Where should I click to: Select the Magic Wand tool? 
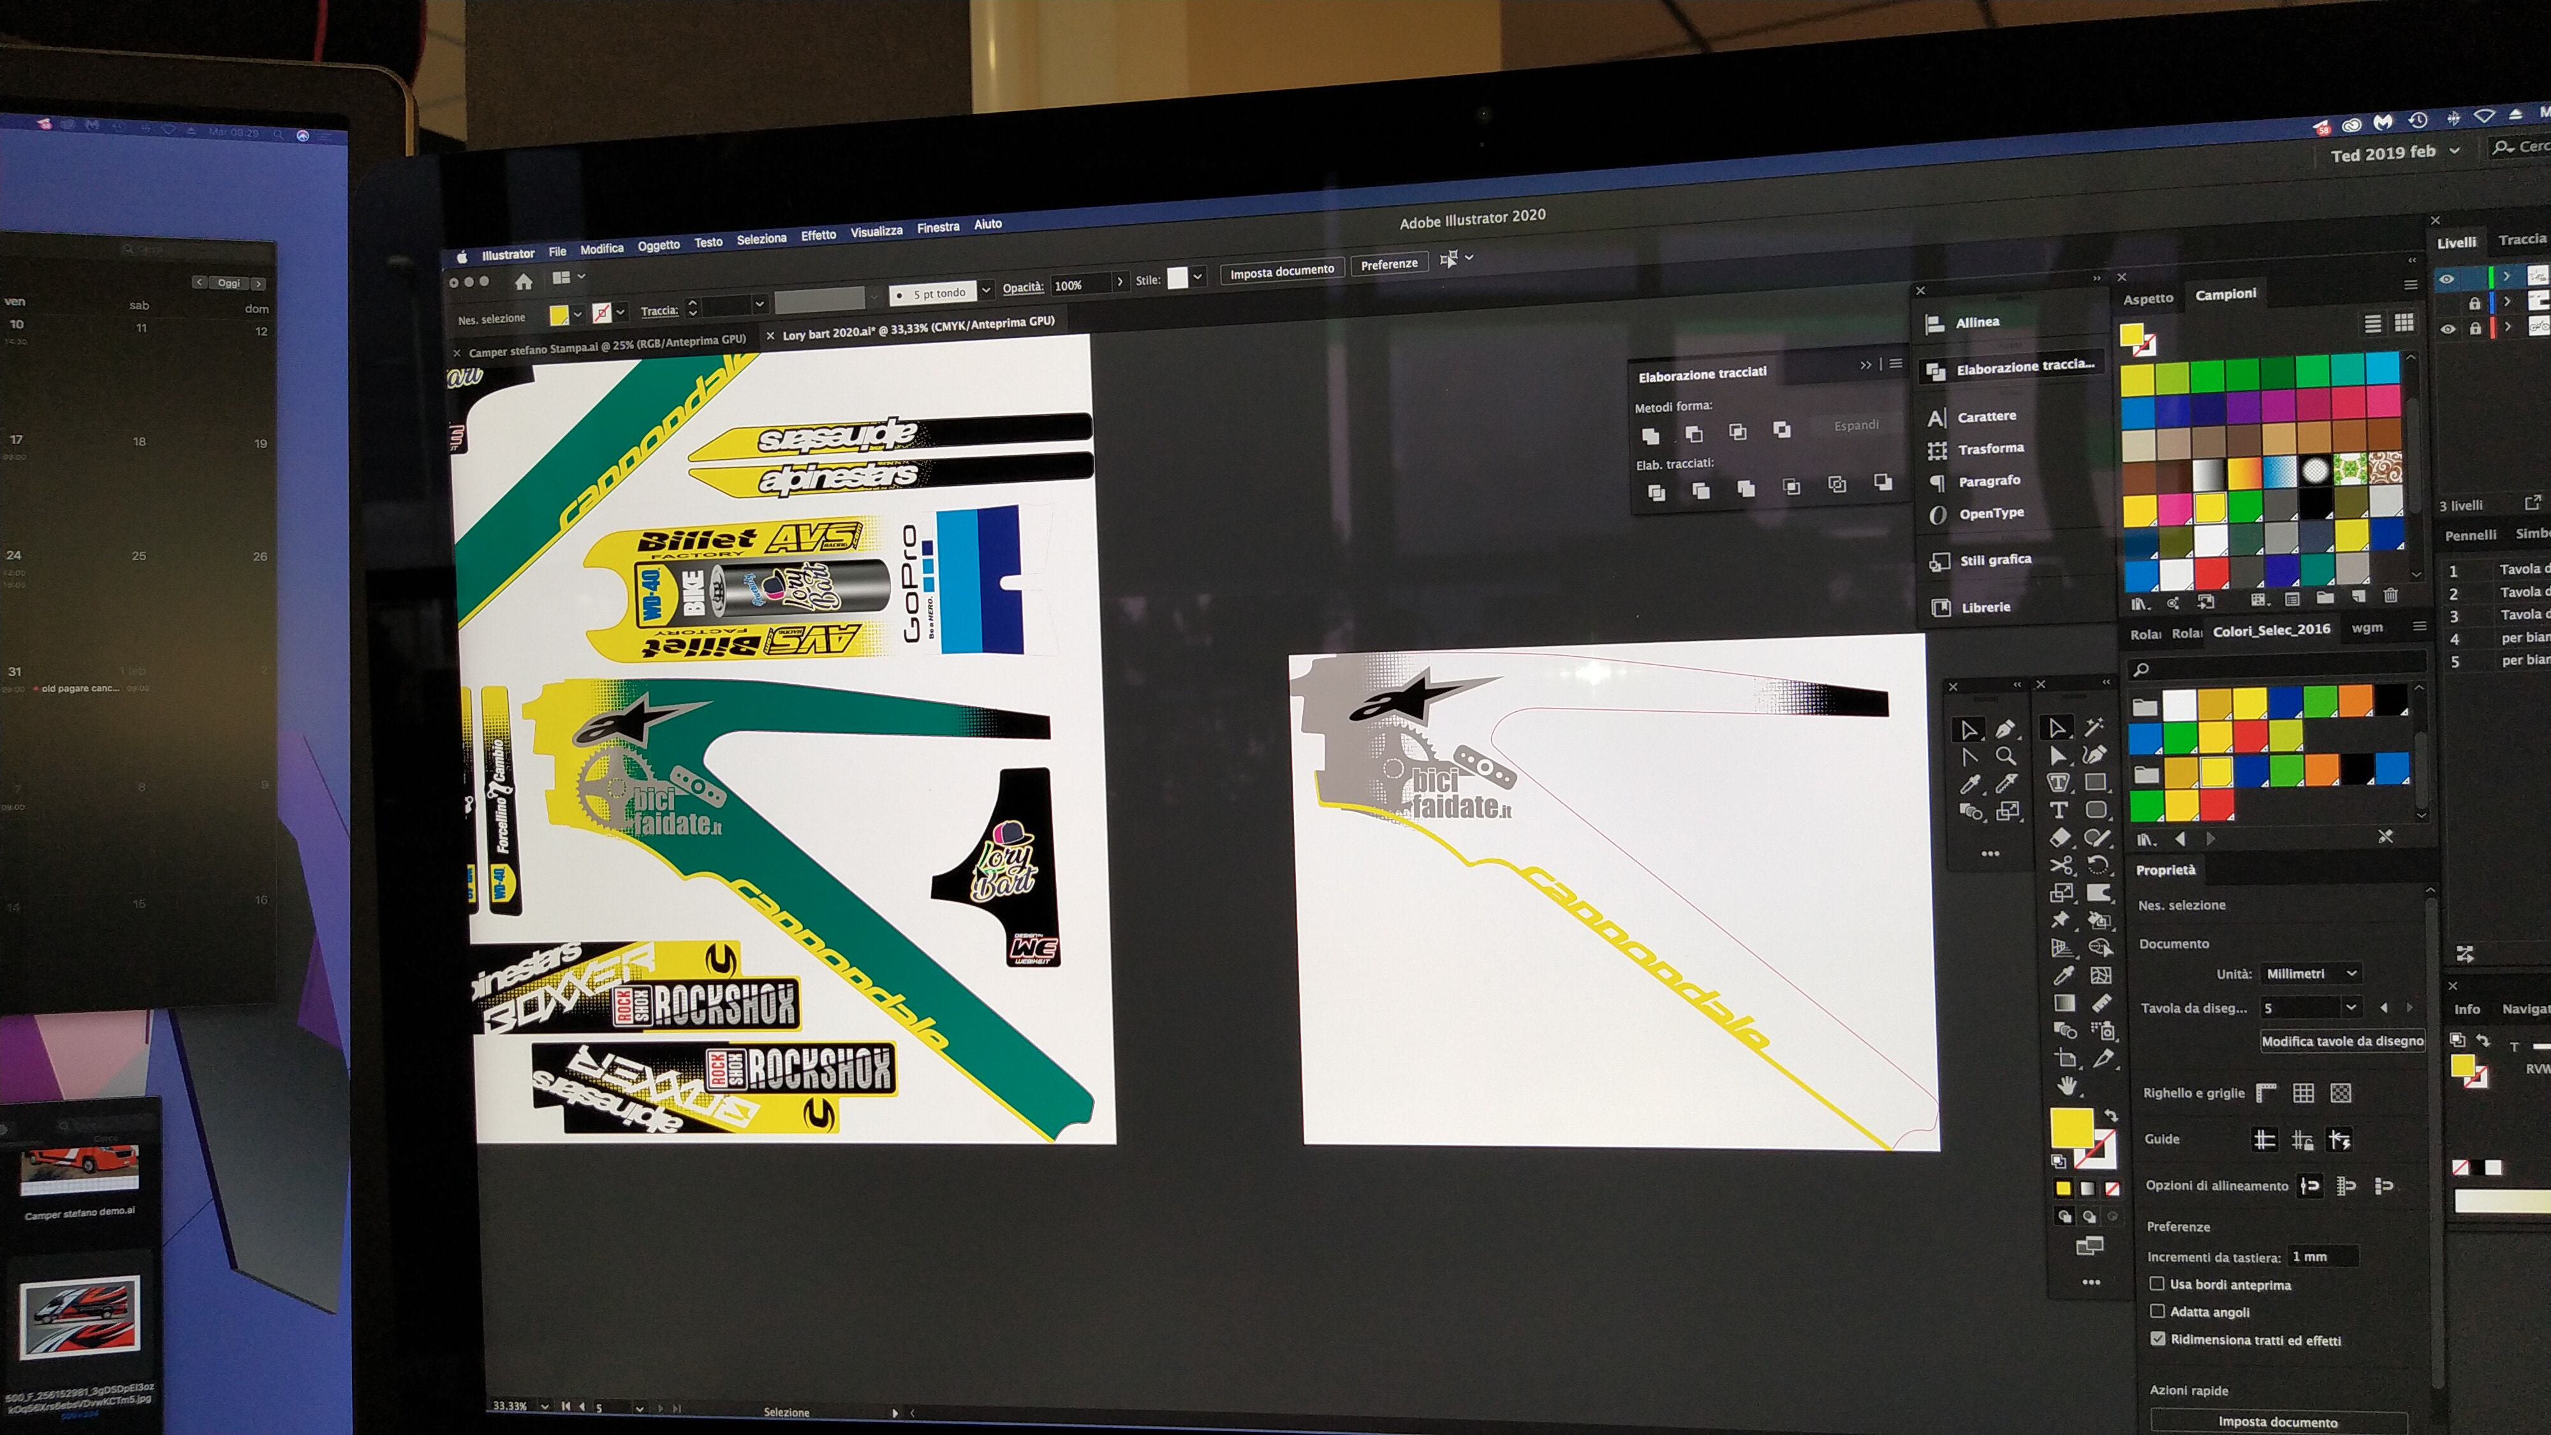tap(2094, 728)
